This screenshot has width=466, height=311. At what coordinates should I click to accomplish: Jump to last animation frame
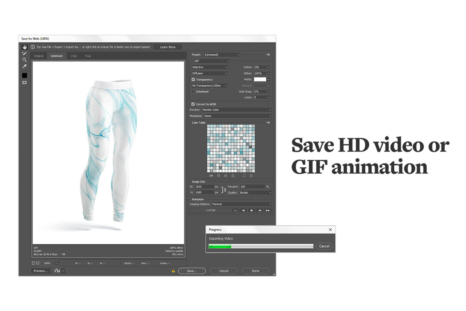(267, 210)
